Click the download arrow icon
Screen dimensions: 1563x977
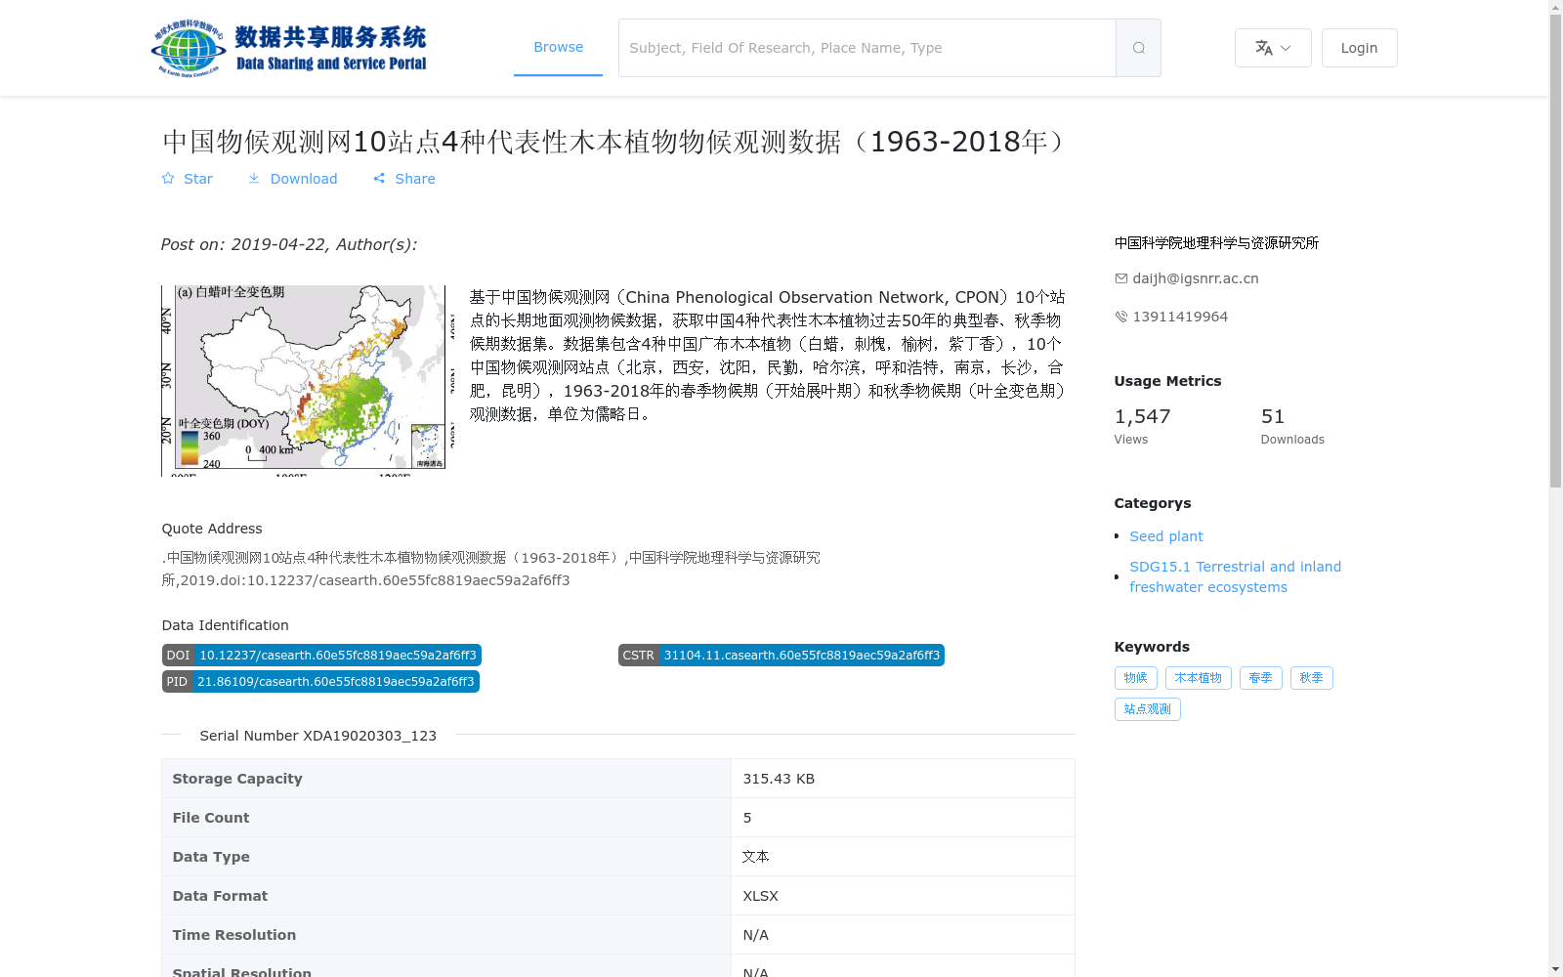(254, 179)
